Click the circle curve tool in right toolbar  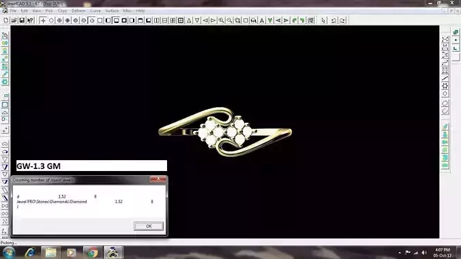pos(445,94)
